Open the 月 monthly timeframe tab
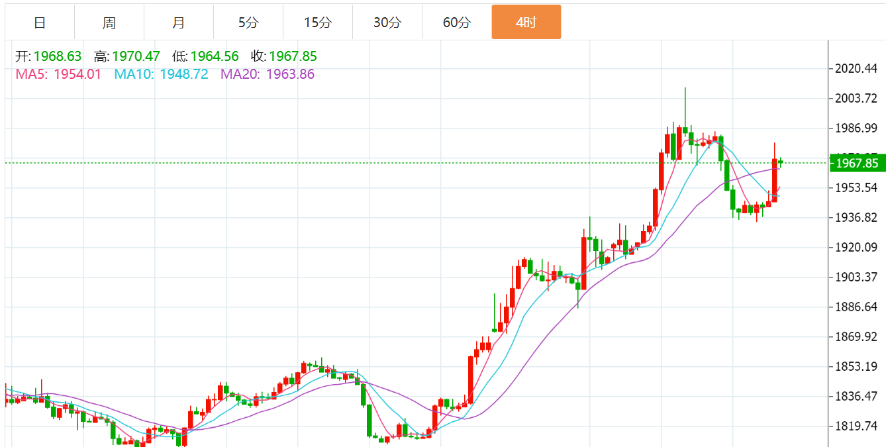 point(179,23)
